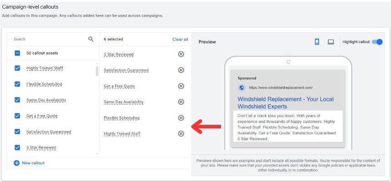
Task: Turn off the Highlight callout toggle
Action: (x=377, y=42)
